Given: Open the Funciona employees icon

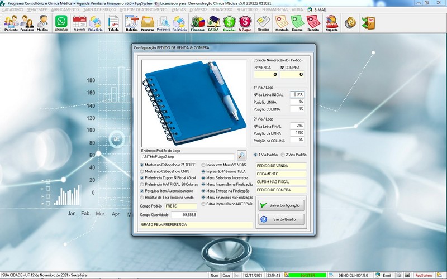Looking at the screenshot, I should click(x=27, y=23).
